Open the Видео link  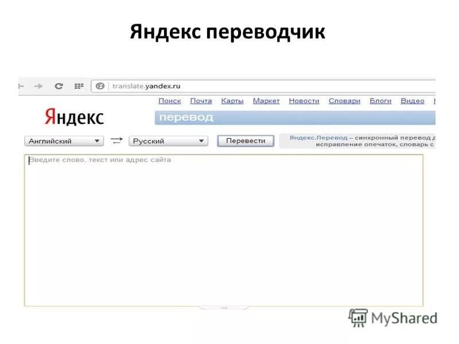413,101
